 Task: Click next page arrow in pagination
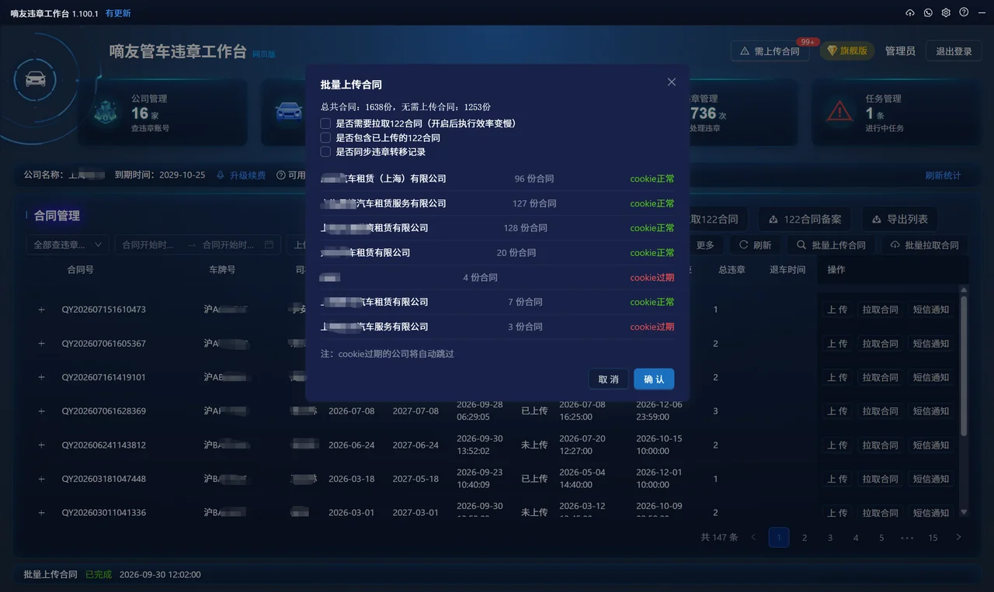click(x=958, y=538)
